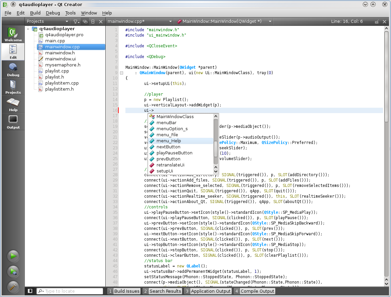Open the Debug menu
The image size is (391, 297).
point(53,13)
